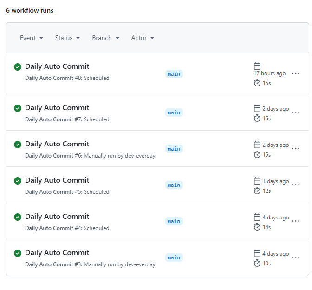Click 'Daily Auto Commit #8: Scheduled' subtitle
Viewport: 312px width, 290px height.
[67, 78]
